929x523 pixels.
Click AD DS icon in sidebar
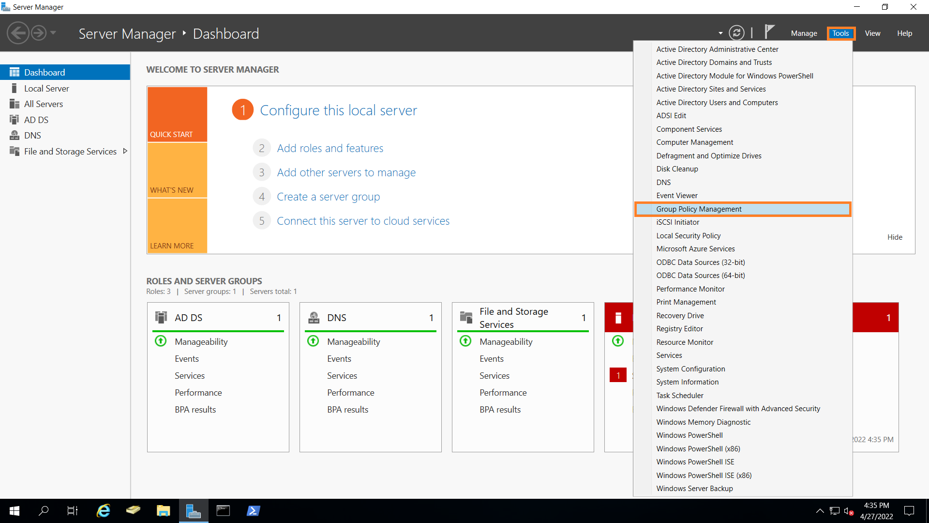15,120
